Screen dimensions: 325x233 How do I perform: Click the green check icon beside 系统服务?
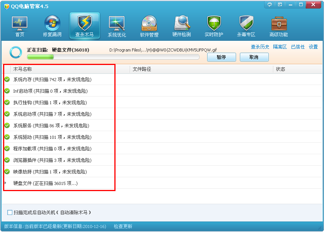pyautogui.click(x=7, y=126)
